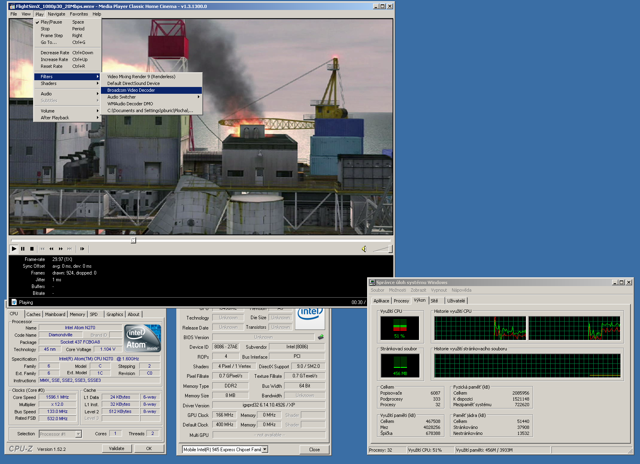
Task: Switch to CPU-Z About tab
Action: (x=134, y=314)
